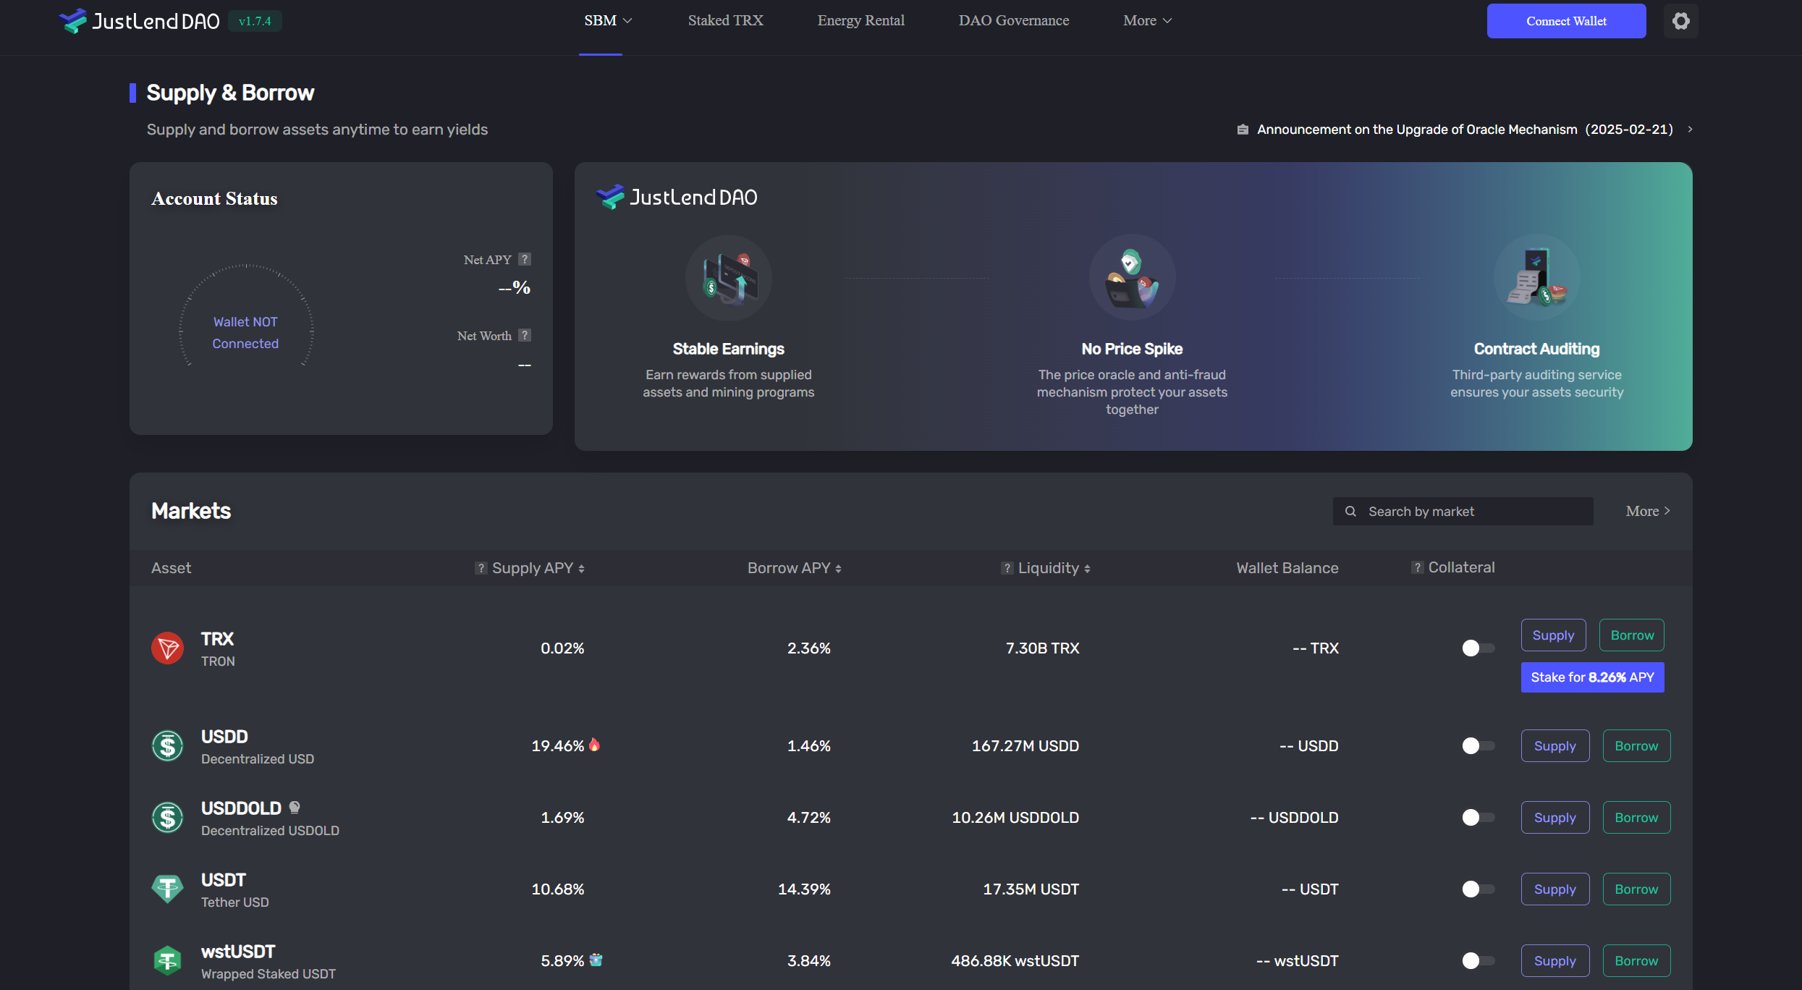The image size is (1802, 990).
Task: Toggle USDDOLD collateral switch
Action: pos(1477,817)
